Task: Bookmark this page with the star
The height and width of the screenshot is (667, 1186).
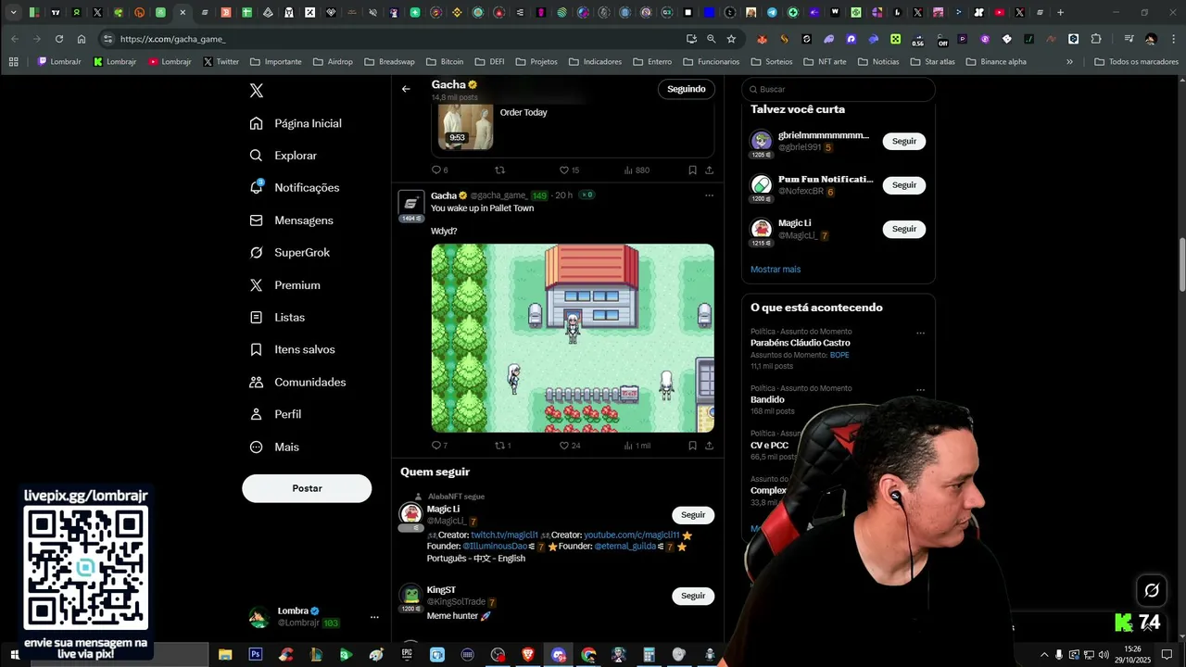Action: [x=731, y=39]
